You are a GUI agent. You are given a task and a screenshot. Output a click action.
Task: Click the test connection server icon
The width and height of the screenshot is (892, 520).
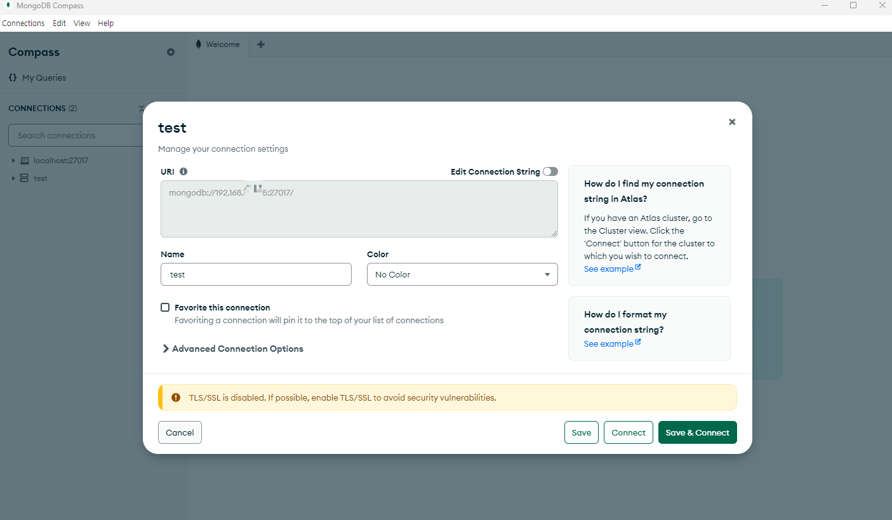coord(25,178)
